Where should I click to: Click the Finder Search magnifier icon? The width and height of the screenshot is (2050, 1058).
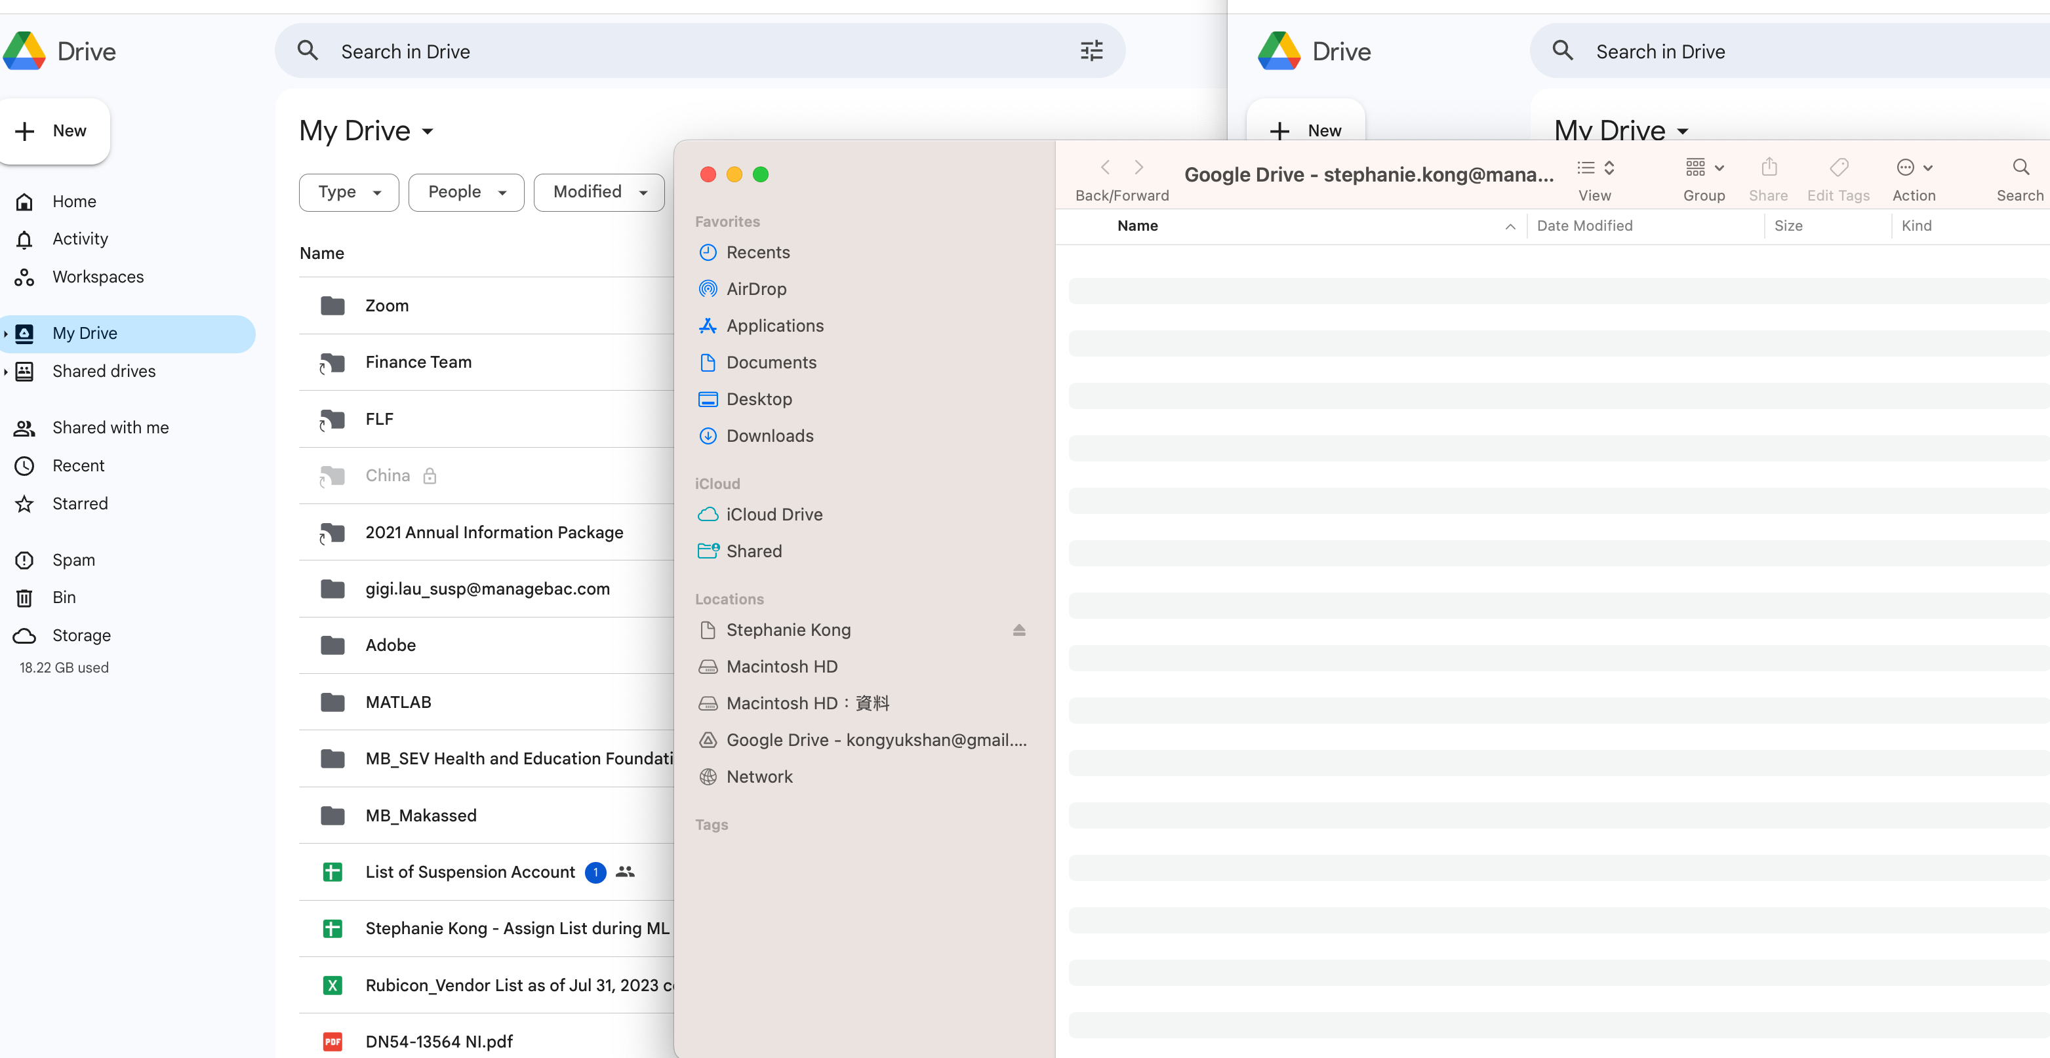click(2020, 167)
